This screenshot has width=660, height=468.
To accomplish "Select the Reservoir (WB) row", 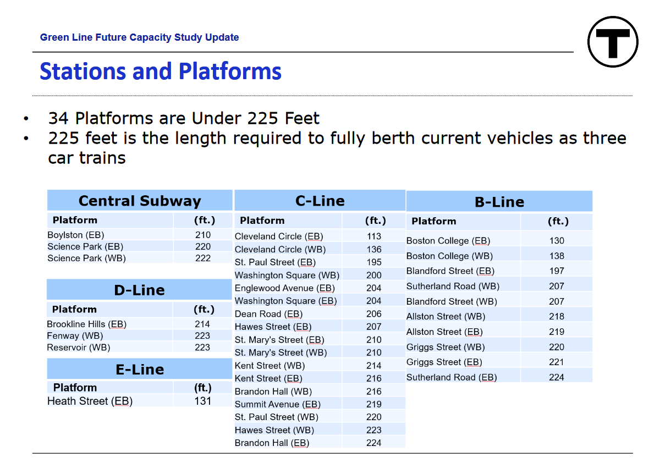I will (78, 347).
